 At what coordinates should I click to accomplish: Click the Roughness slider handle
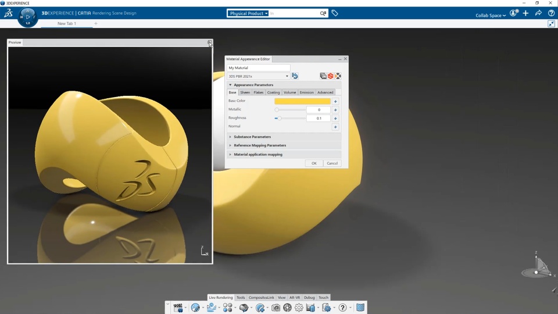coord(280,118)
